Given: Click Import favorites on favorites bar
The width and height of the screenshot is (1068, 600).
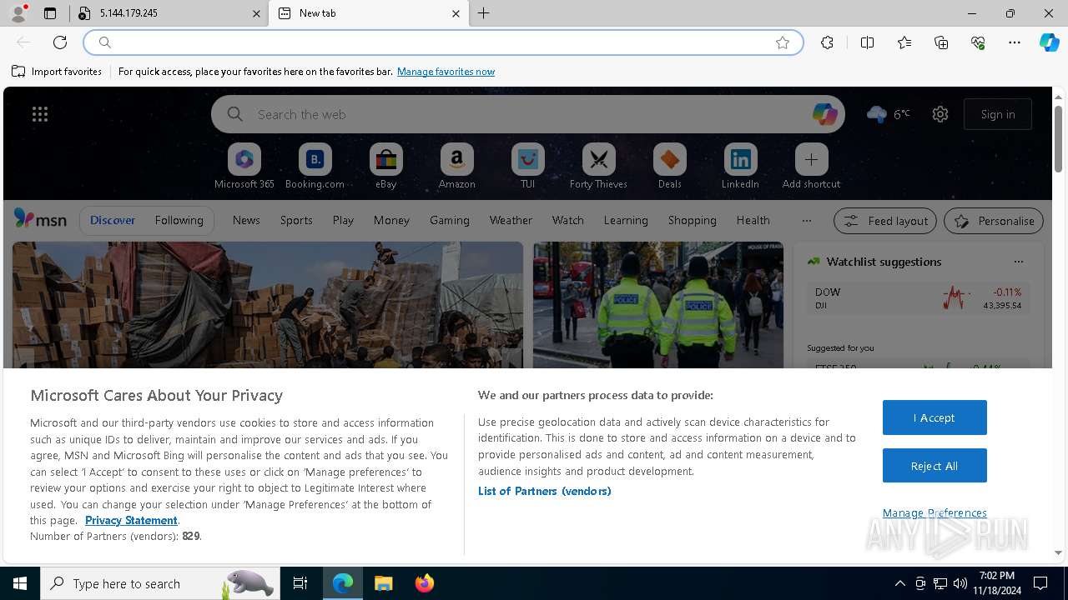Looking at the screenshot, I should pos(57,72).
